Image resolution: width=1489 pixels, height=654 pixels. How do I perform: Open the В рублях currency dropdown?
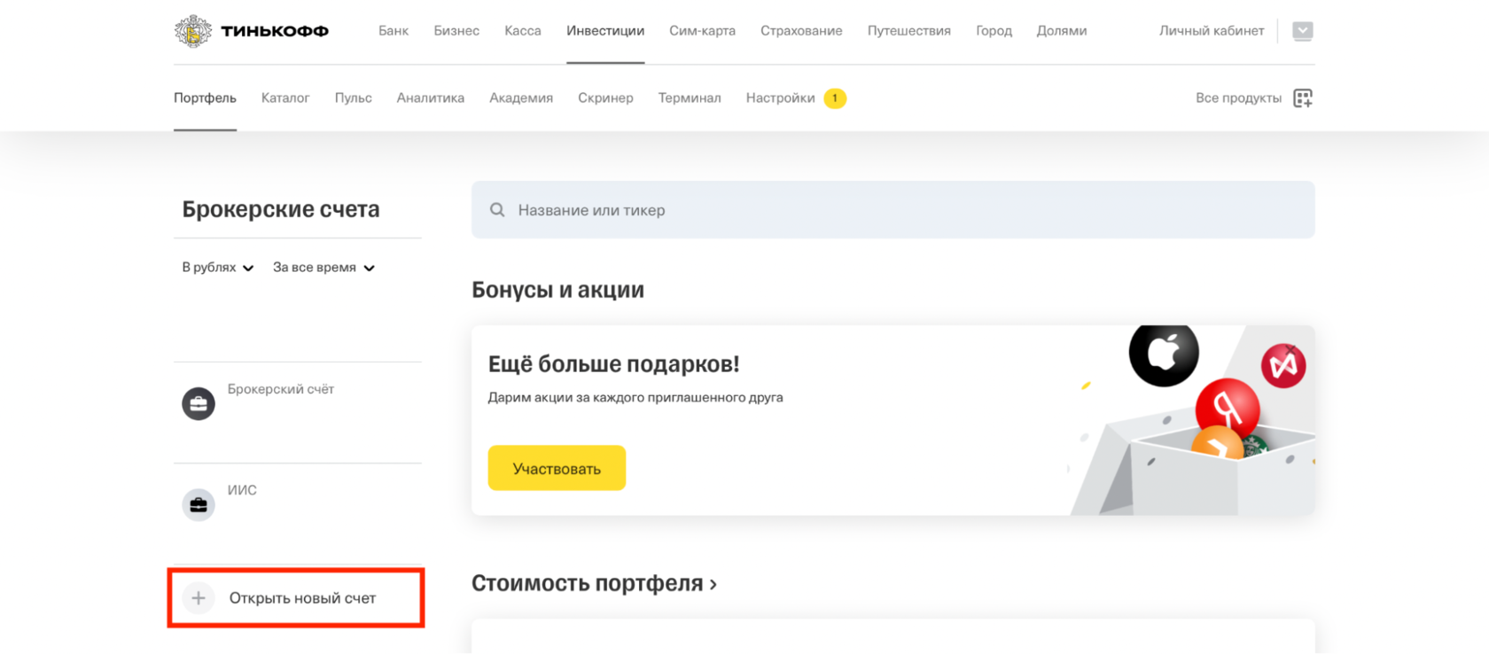tap(218, 268)
